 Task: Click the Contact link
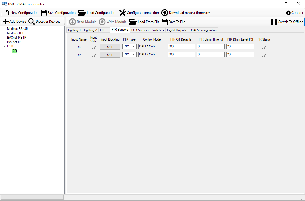click(295, 13)
